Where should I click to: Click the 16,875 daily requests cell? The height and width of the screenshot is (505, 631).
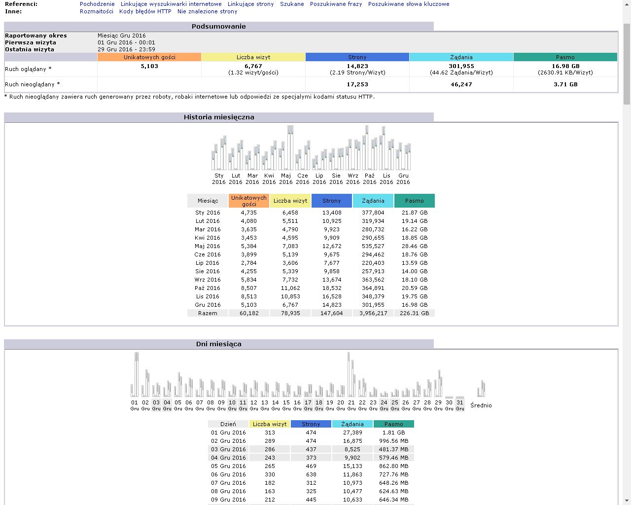coord(352,441)
